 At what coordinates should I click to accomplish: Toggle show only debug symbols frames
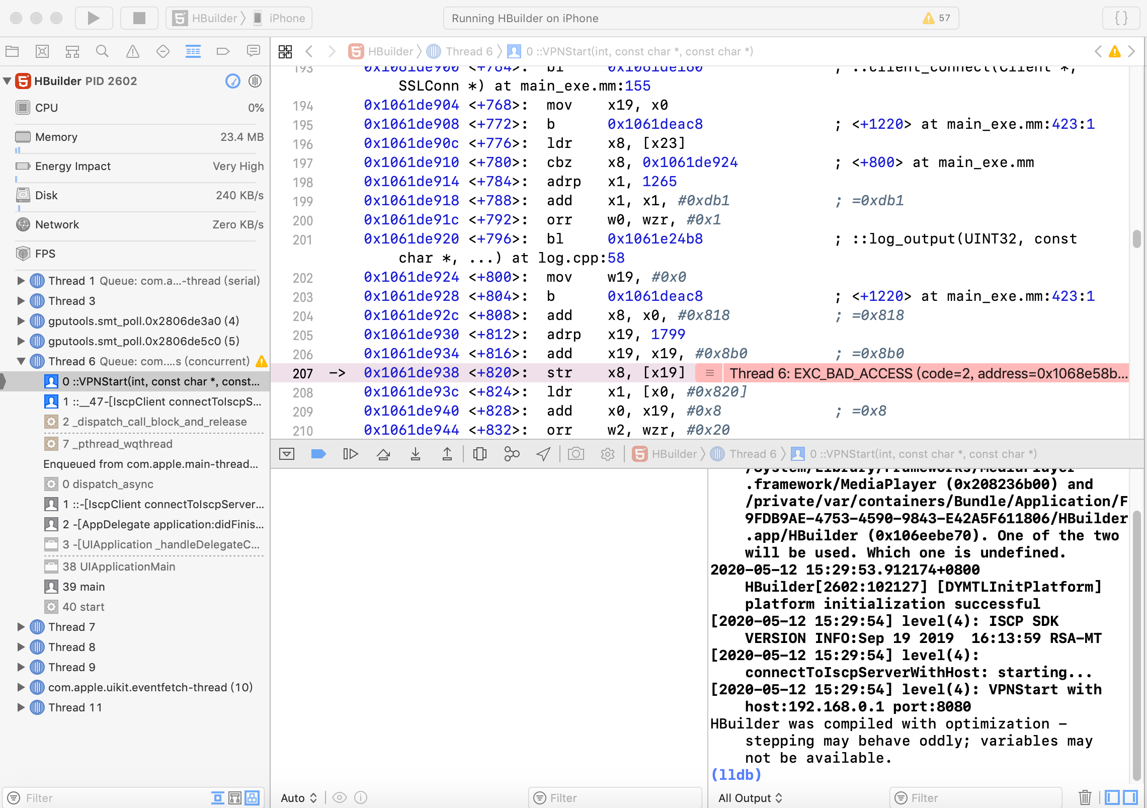(235, 797)
